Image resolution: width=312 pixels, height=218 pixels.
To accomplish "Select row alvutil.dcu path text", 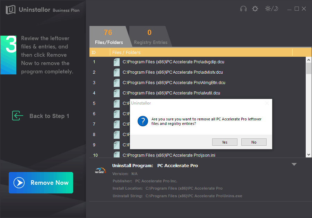I will point(171,93).
